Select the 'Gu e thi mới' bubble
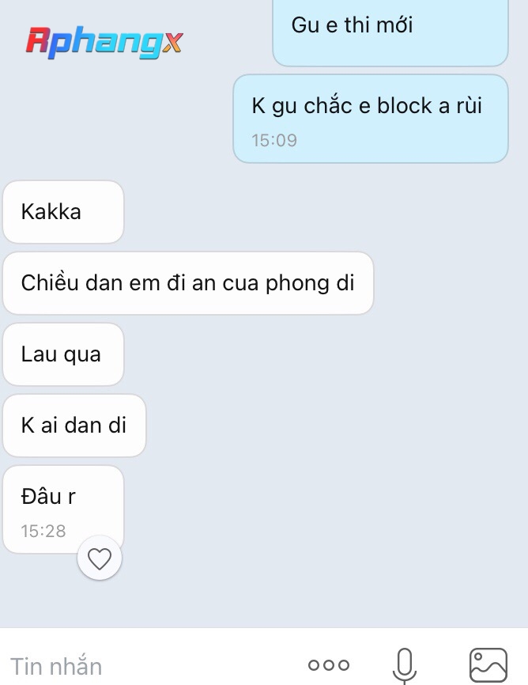 [x=390, y=31]
